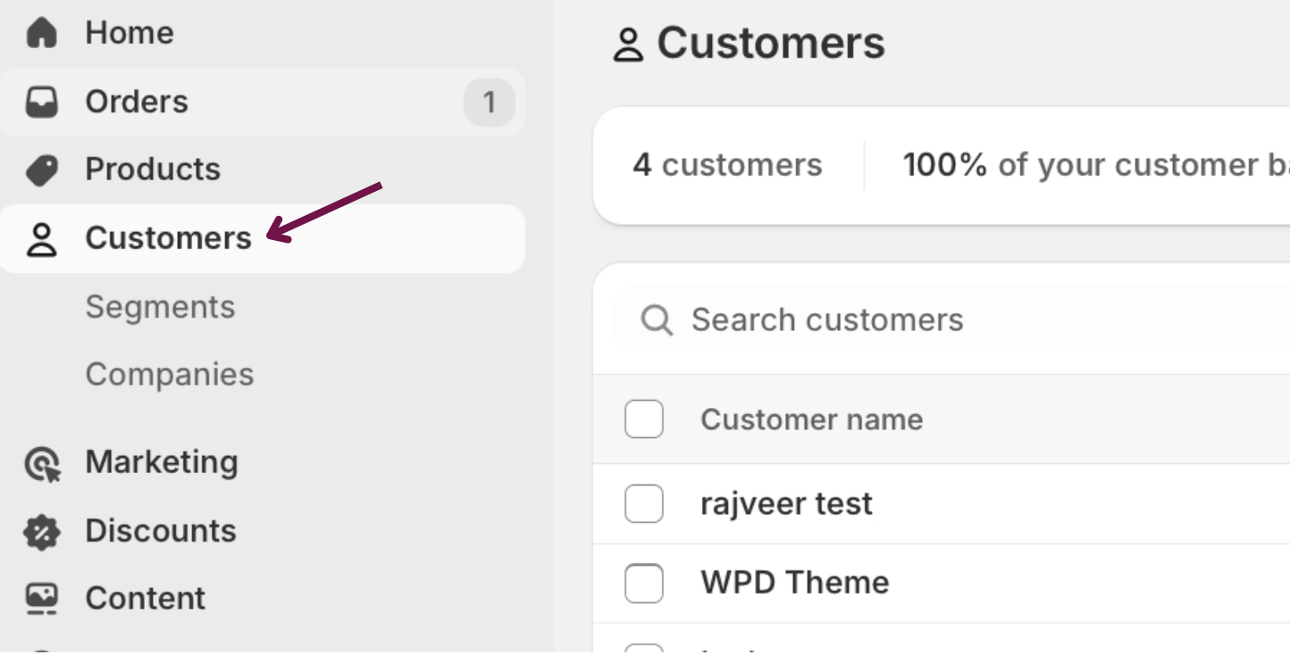This screenshot has height=655, width=1290.
Task: Open the Companies submenu item
Action: click(170, 375)
